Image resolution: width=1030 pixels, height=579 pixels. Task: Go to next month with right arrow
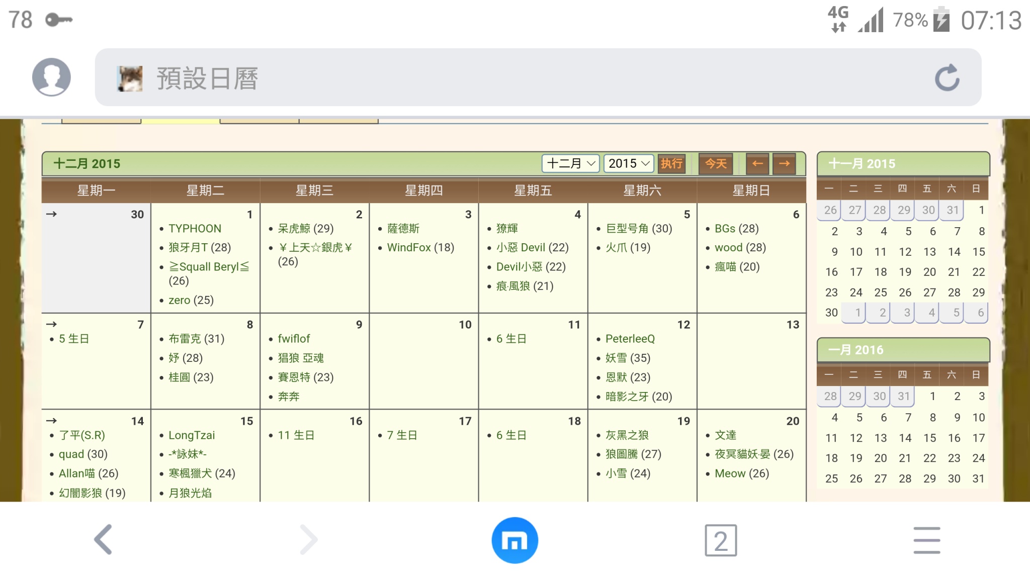tap(784, 163)
